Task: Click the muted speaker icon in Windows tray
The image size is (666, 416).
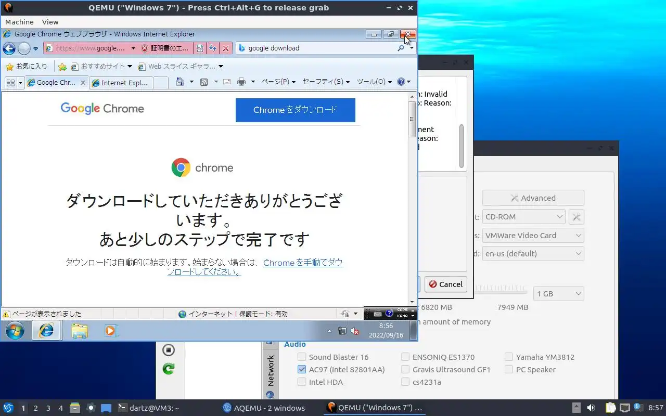Action: [x=355, y=331]
